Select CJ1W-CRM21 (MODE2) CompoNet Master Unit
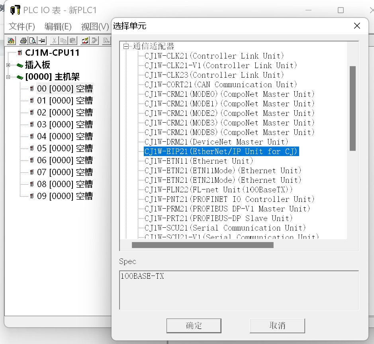374x344 pixels. [x=229, y=113]
